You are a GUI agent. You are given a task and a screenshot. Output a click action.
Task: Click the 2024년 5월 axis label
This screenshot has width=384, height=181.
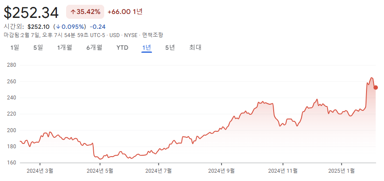point(100,171)
